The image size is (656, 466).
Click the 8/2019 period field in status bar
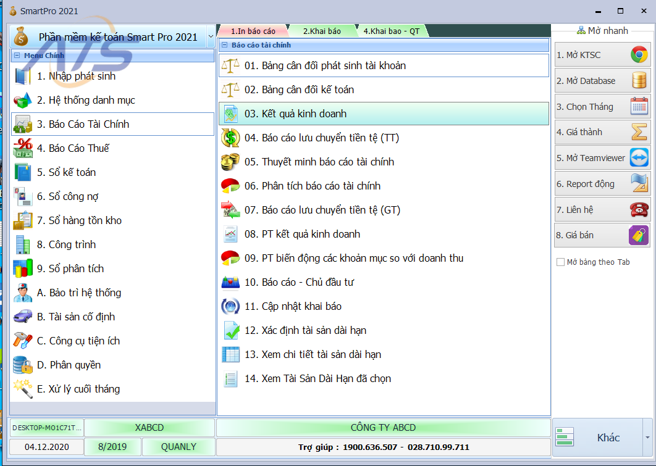click(x=112, y=447)
